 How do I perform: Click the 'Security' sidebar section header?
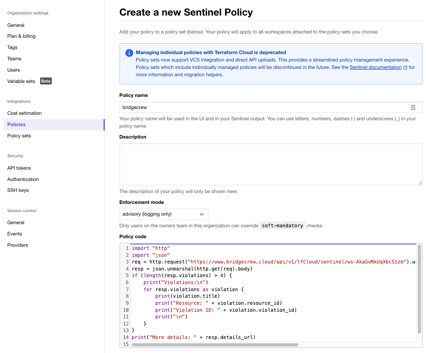pyautogui.click(x=15, y=156)
